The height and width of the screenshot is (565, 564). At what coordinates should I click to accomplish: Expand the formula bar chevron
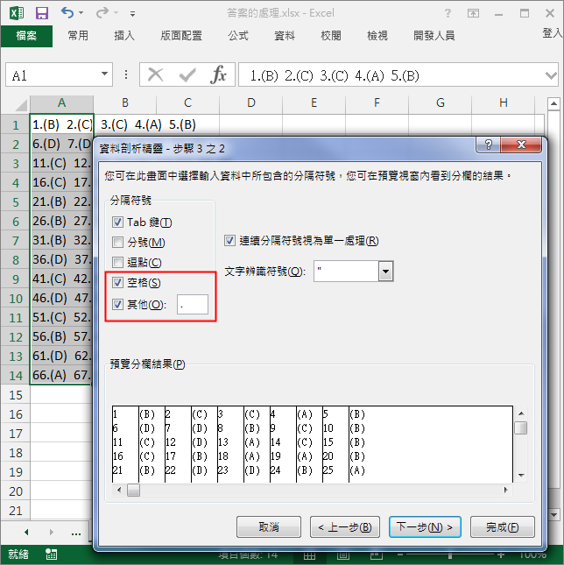[x=551, y=75]
